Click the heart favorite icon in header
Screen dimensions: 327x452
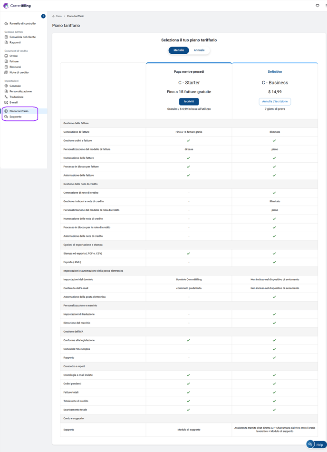pos(317,6)
